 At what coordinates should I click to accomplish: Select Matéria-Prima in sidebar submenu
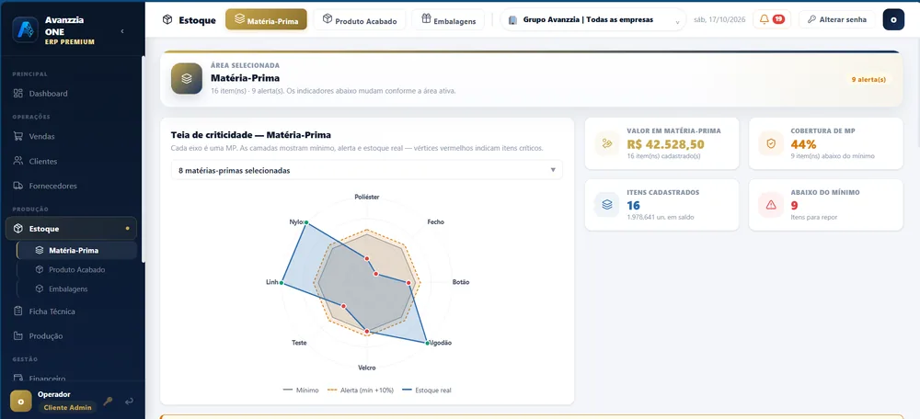click(77, 250)
